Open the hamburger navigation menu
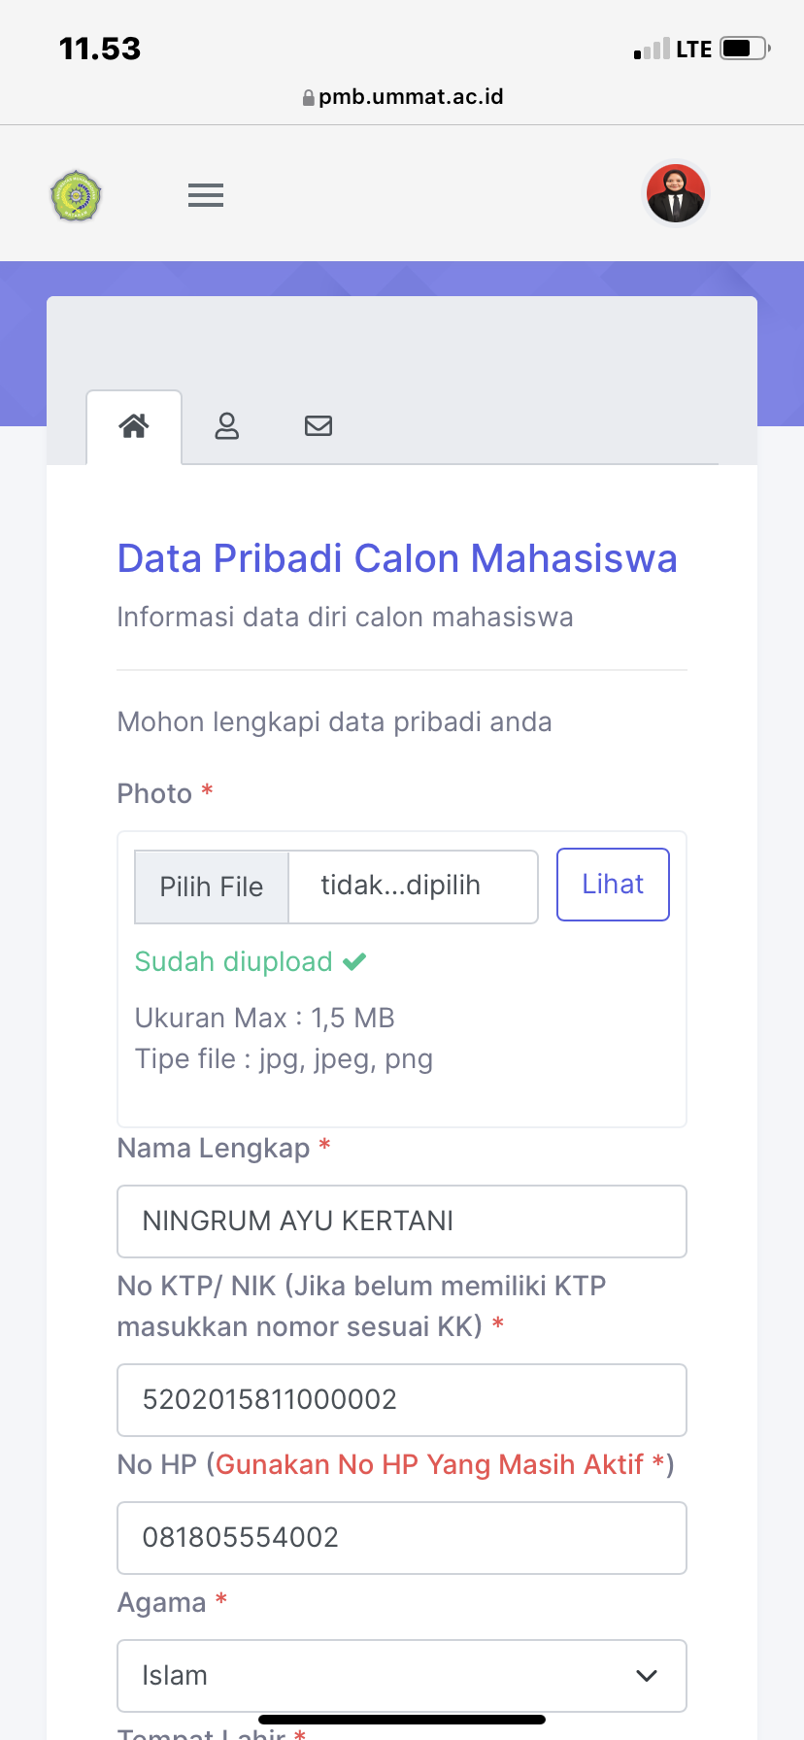Screen dimensions: 804x1740 click(206, 195)
